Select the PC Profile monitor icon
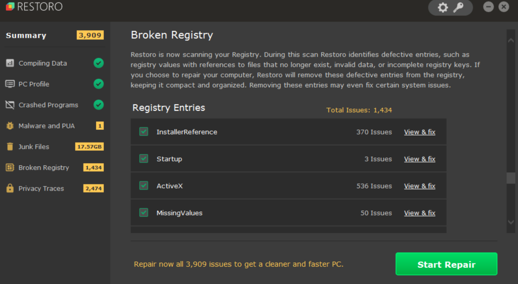The height and width of the screenshot is (284, 518). (x=10, y=84)
